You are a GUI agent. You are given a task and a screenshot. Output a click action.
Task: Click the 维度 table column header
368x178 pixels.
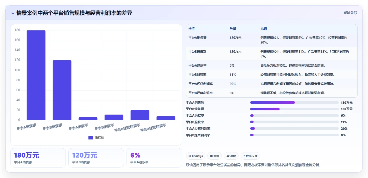[207, 29]
